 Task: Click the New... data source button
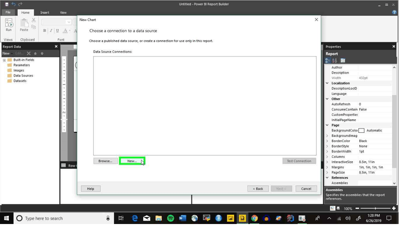132,161
